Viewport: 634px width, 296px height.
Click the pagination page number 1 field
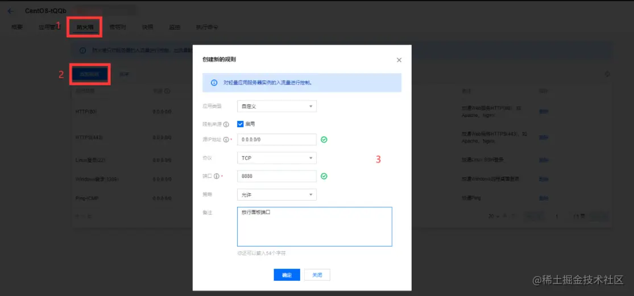pos(557,216)
